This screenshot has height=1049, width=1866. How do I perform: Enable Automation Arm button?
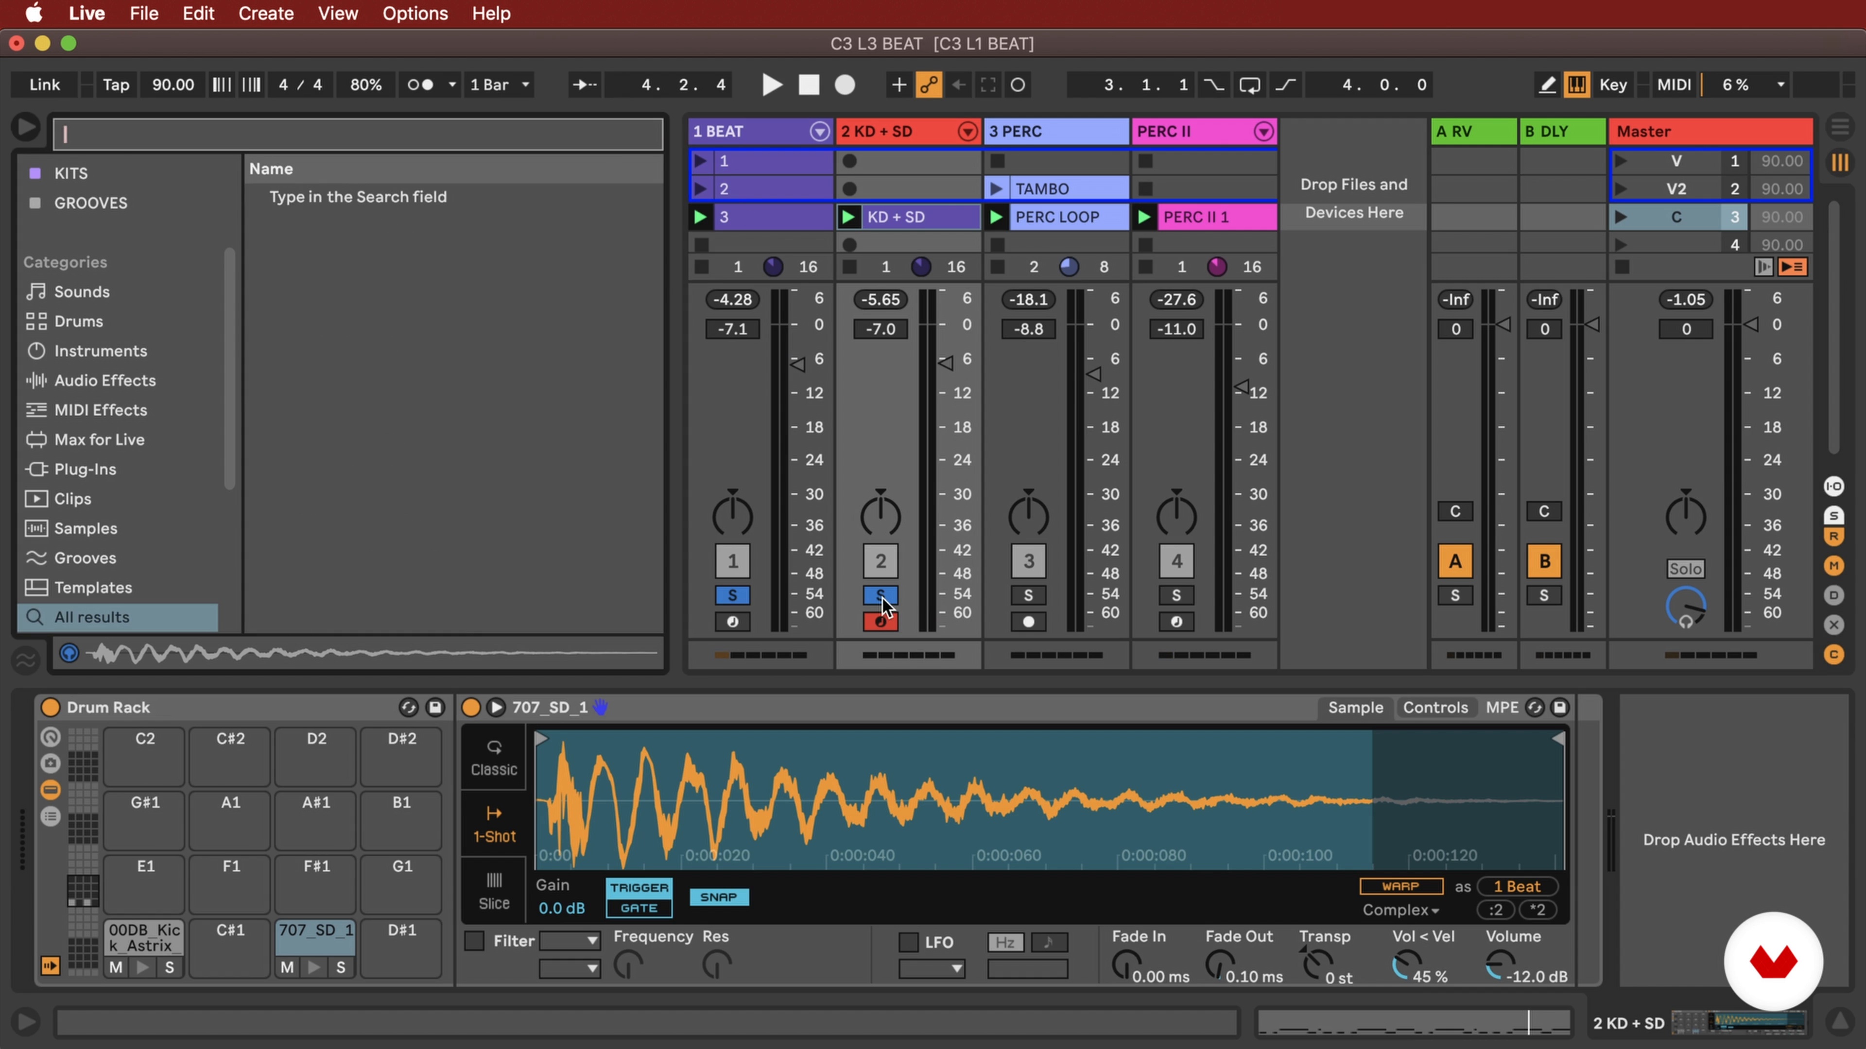tap(930, 85)
